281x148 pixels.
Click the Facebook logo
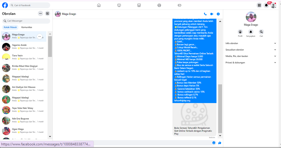tap(5, 5)
